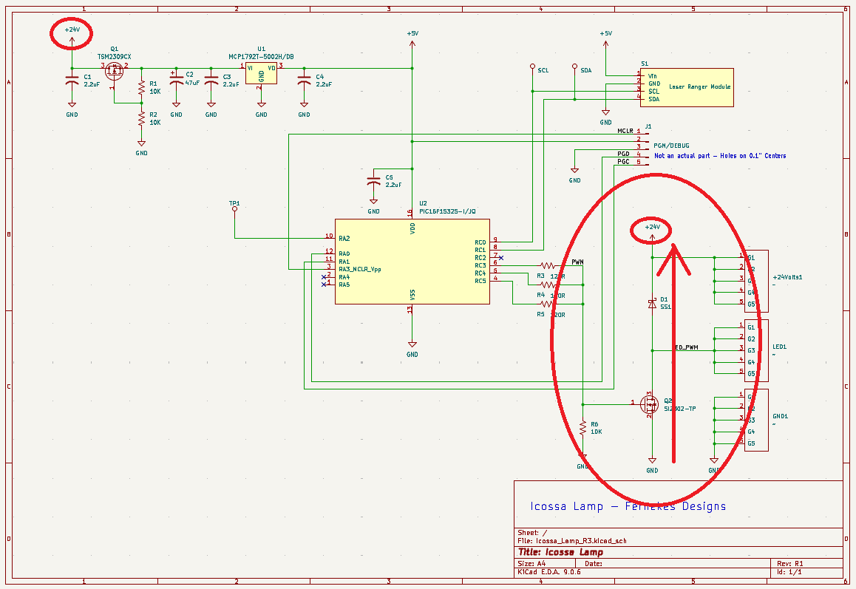Select the TP1 test point circle
This screenshot has width=856, height=589.
[235, 209]
